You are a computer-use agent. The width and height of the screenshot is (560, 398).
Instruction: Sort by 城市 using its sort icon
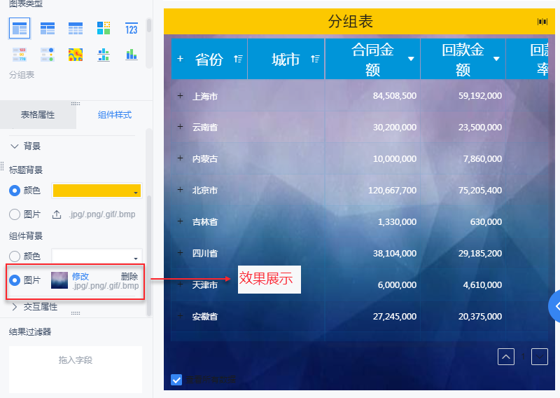tap(315, 59)
